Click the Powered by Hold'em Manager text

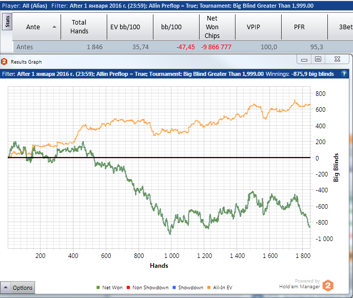(300, 284)
